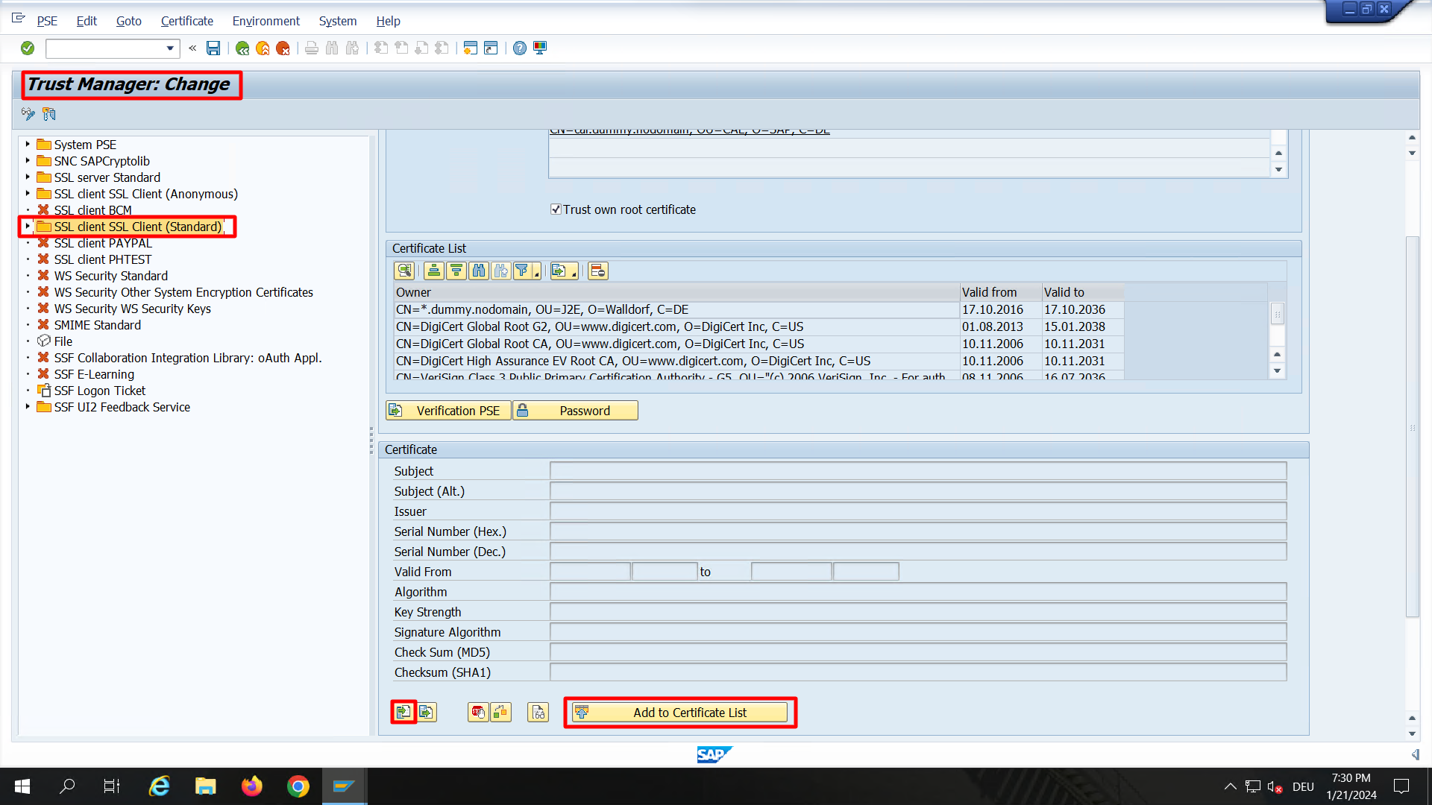
Task: Expand SSL server Standard node
Action: pyautogui.click(x=28, y=177)
